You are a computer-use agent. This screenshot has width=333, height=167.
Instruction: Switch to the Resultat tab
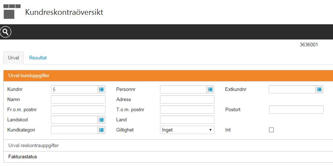coord(38,58)
